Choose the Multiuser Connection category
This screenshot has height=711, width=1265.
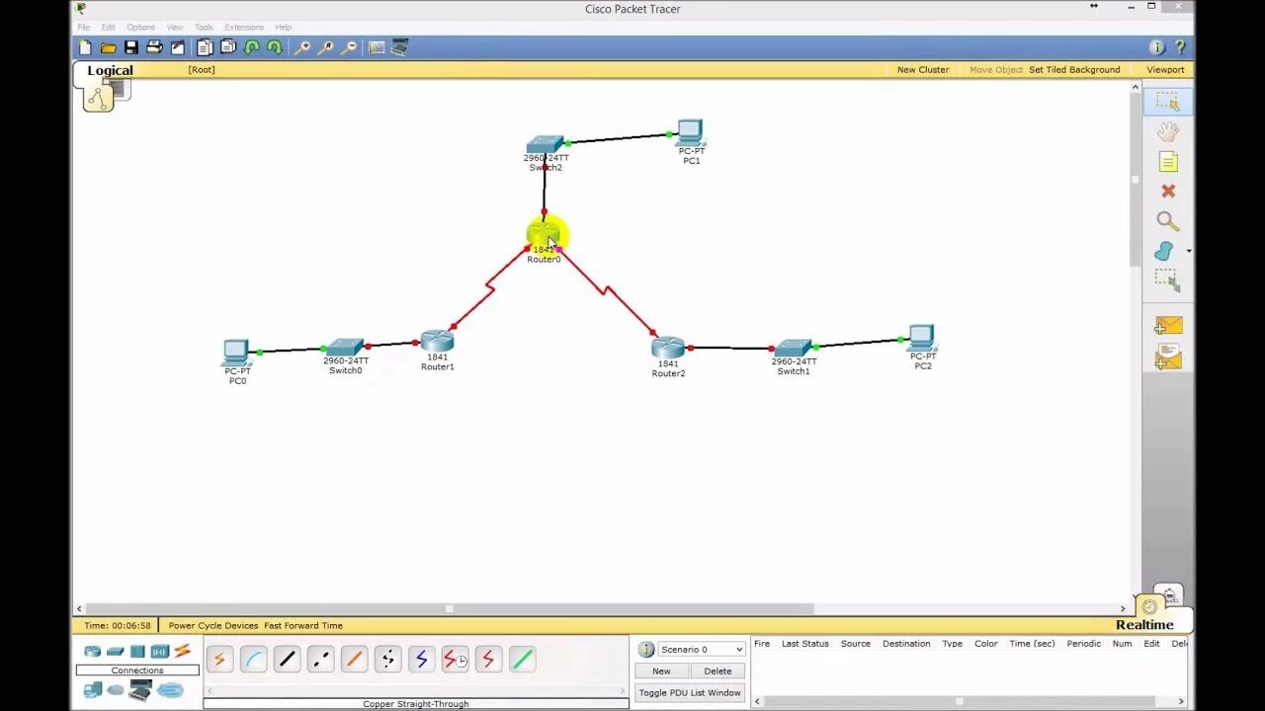[x=170, y=690]
